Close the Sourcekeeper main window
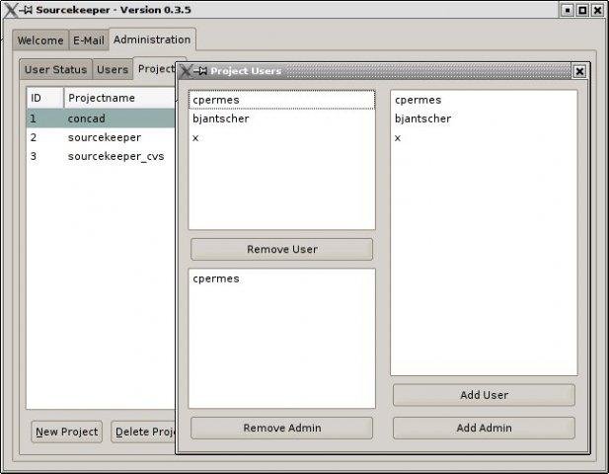609x474 pixels. point(597,10)
